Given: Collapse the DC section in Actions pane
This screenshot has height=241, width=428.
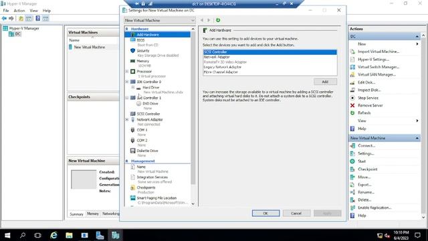Looking at the screenshot, I should coord(417,36).
